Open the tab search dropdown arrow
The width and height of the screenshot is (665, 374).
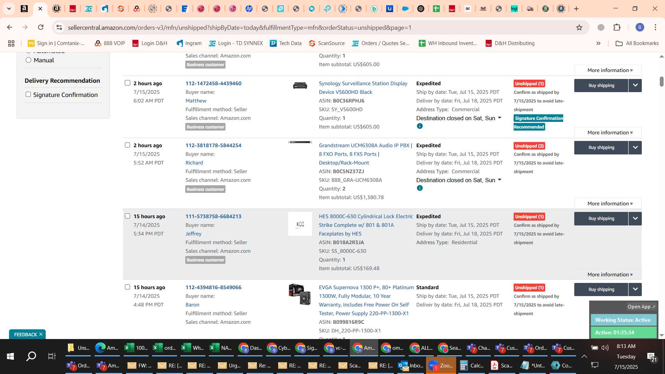click(9, 9)
